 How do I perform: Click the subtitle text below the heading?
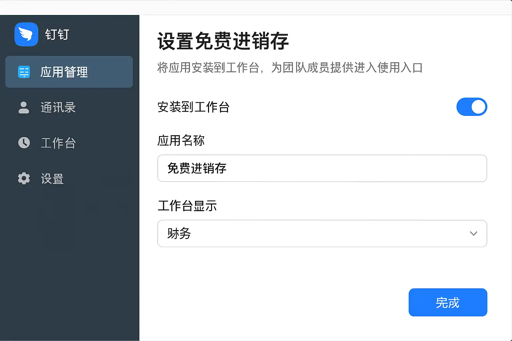pyautogui.click(x=290, y=68)
